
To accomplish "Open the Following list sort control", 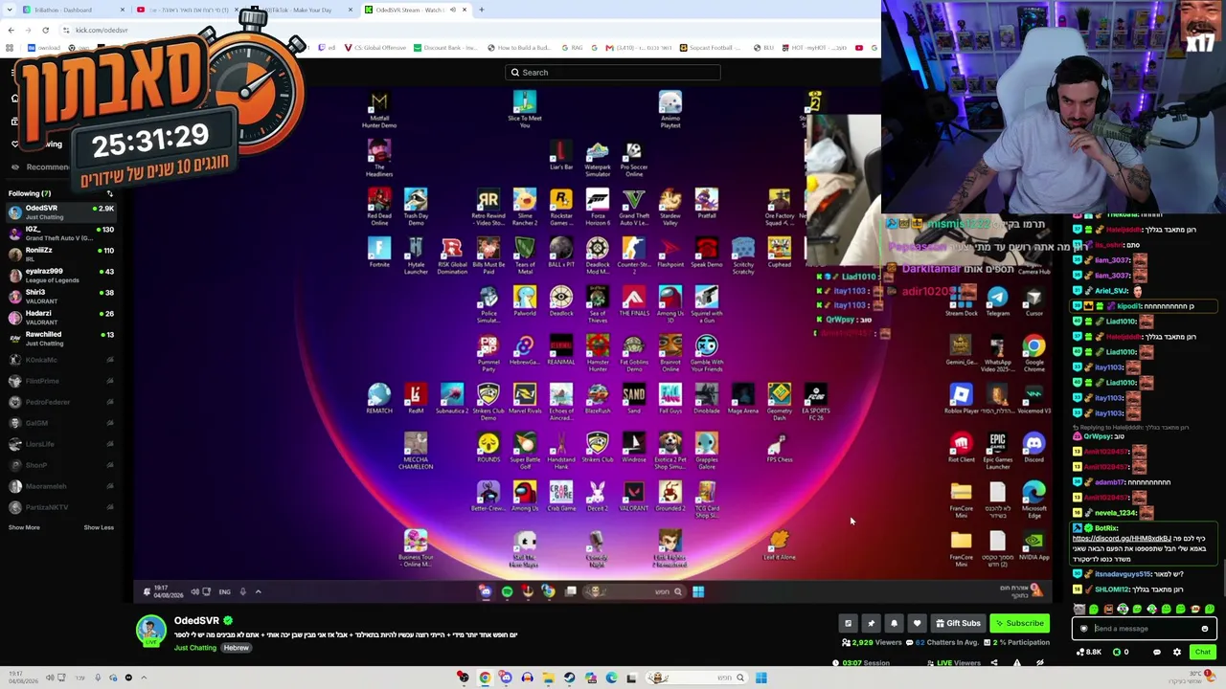I will tap(109, 193).
